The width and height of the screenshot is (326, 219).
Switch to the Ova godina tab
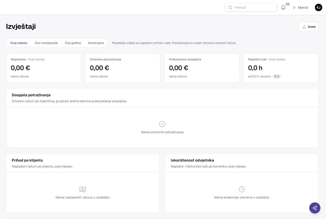pos(73,43)
